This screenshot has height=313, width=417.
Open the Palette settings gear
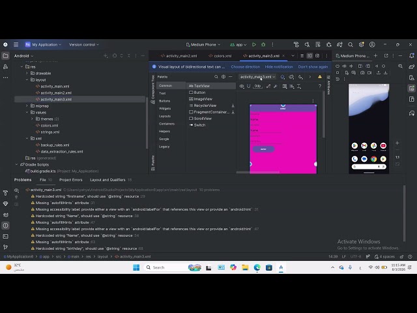[x=223, y=77]
